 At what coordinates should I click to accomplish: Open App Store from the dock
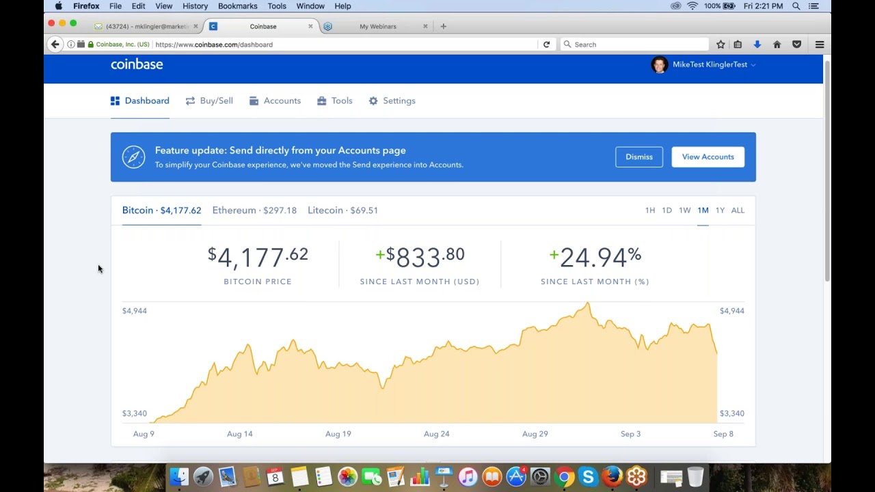pos(516,476)
